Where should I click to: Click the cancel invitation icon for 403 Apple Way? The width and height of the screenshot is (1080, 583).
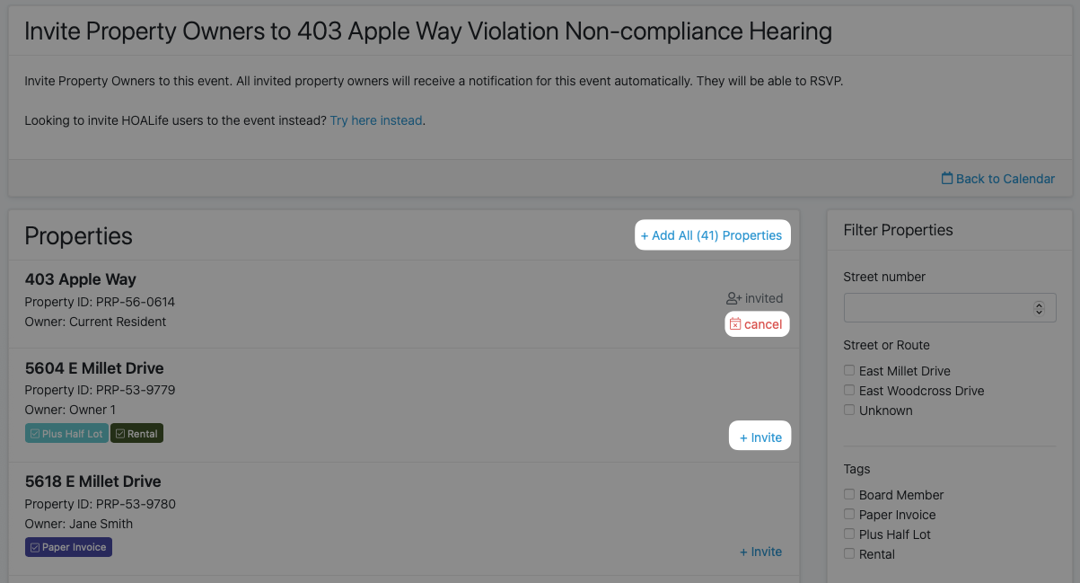tap(735, 324)
